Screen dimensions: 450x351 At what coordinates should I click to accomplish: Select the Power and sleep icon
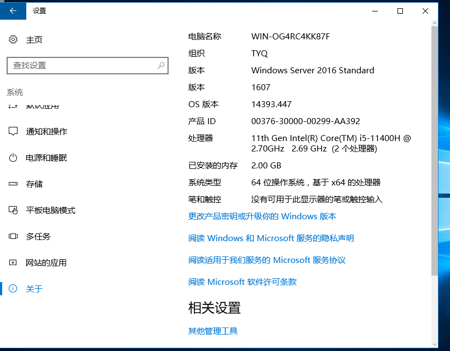tap(13, 157)
